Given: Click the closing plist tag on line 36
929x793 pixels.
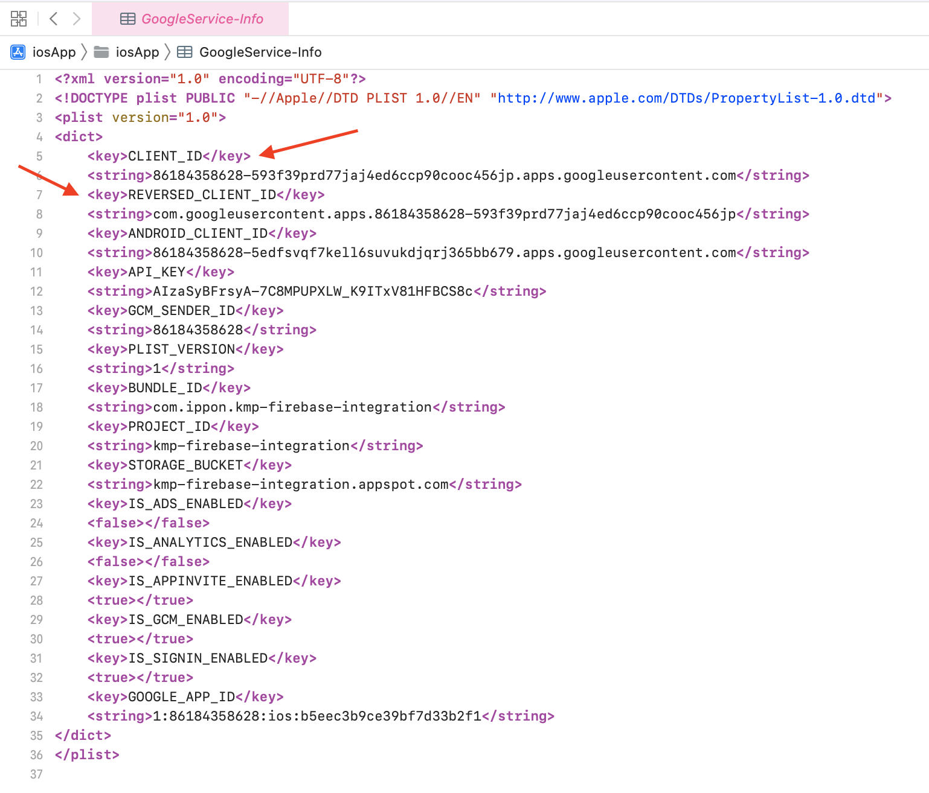Looking at the screenshot, I should point(87,754).
